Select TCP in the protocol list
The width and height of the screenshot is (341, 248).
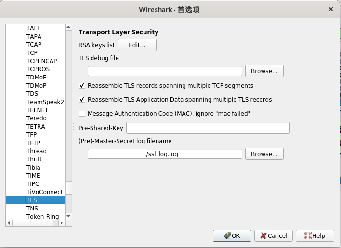click(32, 52)
